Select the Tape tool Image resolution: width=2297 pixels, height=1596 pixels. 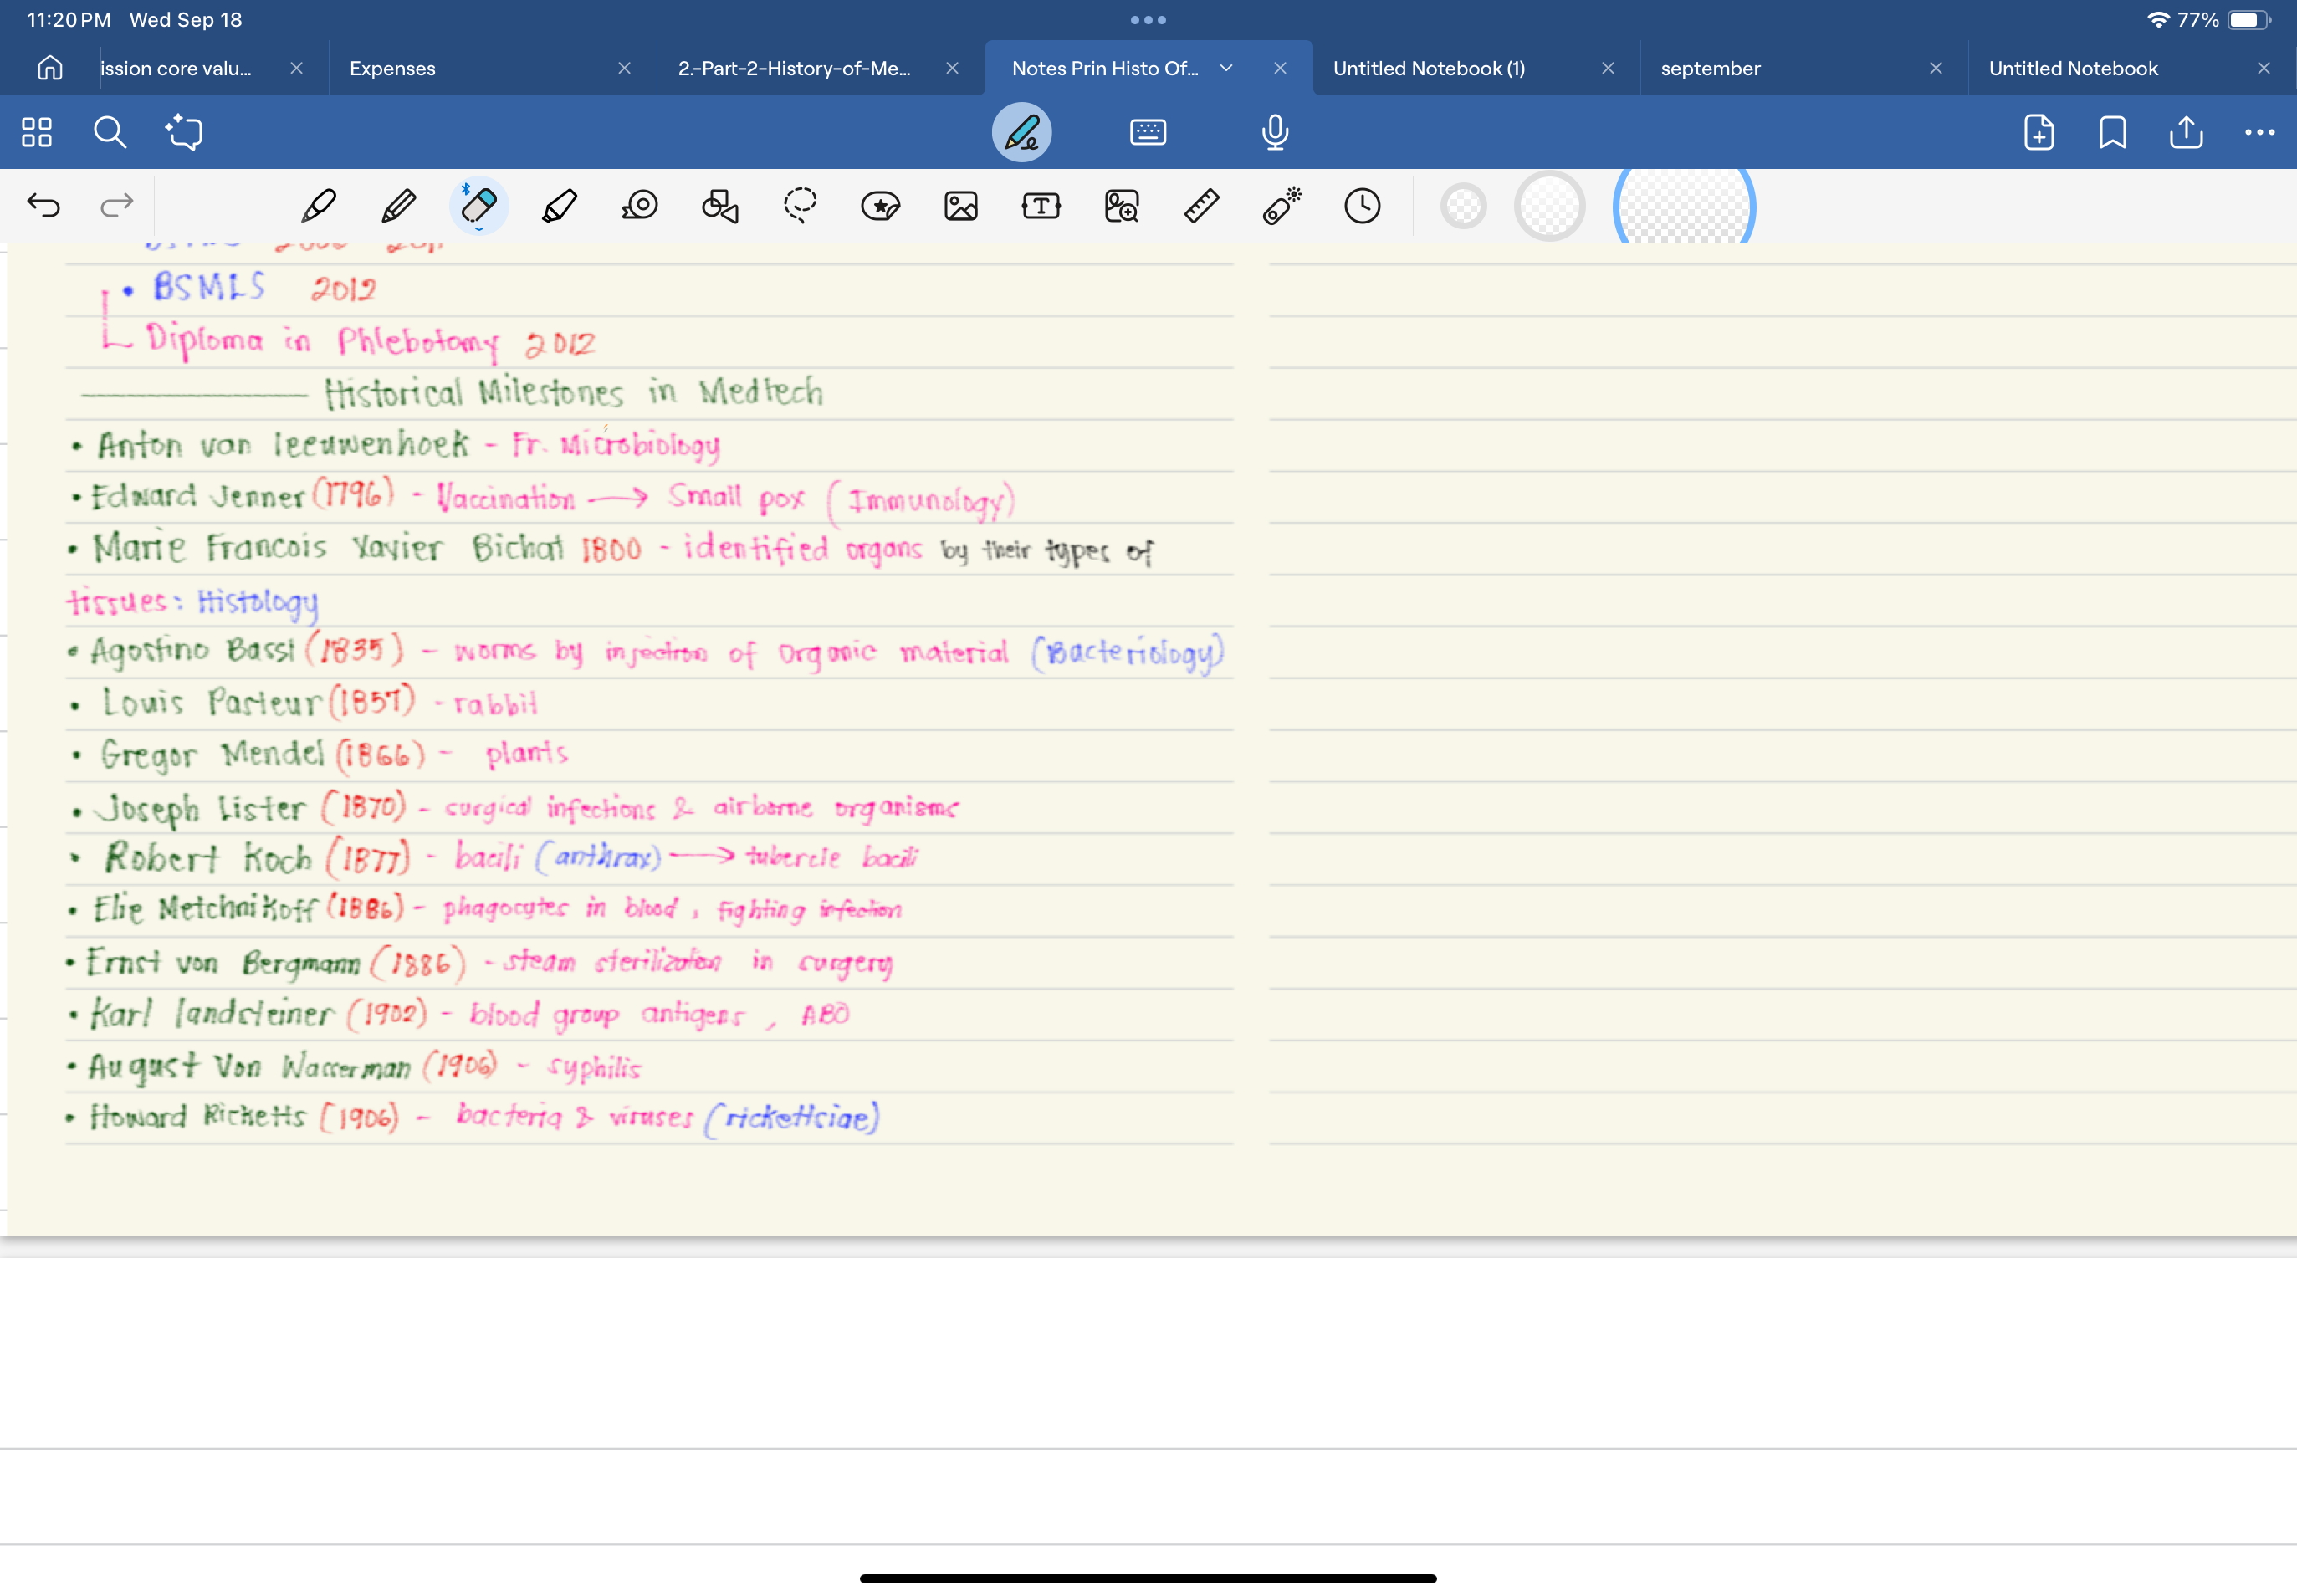pyautogui.click(x=639, y=206)
